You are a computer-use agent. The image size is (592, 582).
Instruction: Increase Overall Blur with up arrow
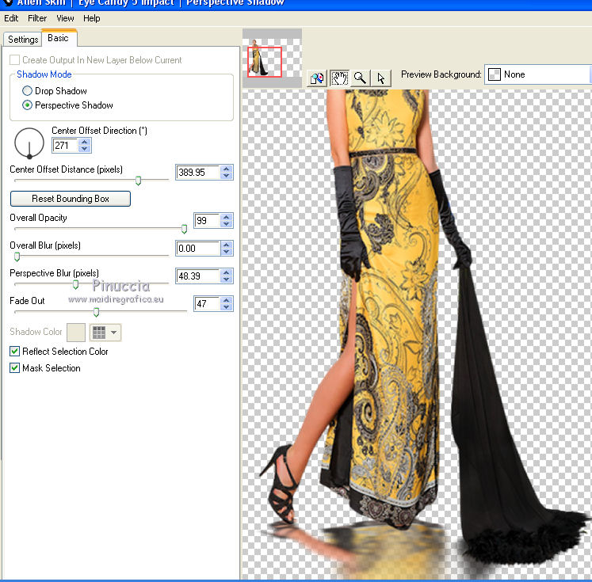point(227,245)
